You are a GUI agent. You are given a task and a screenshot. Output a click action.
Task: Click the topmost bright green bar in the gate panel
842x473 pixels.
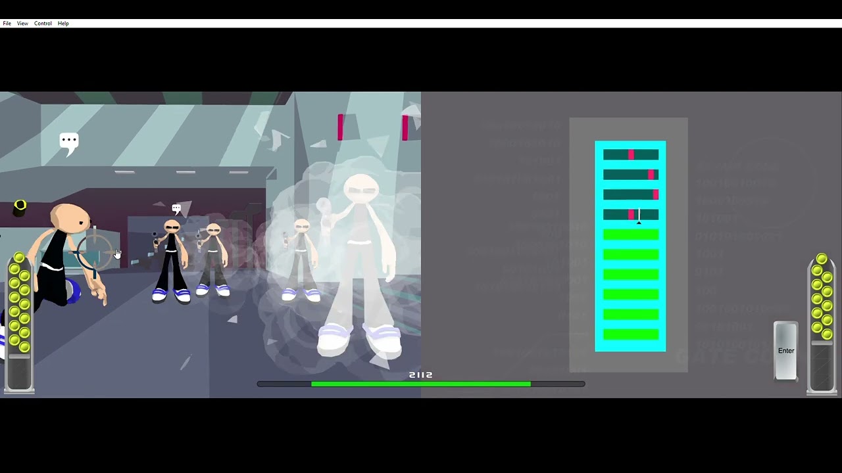[631, 235]
